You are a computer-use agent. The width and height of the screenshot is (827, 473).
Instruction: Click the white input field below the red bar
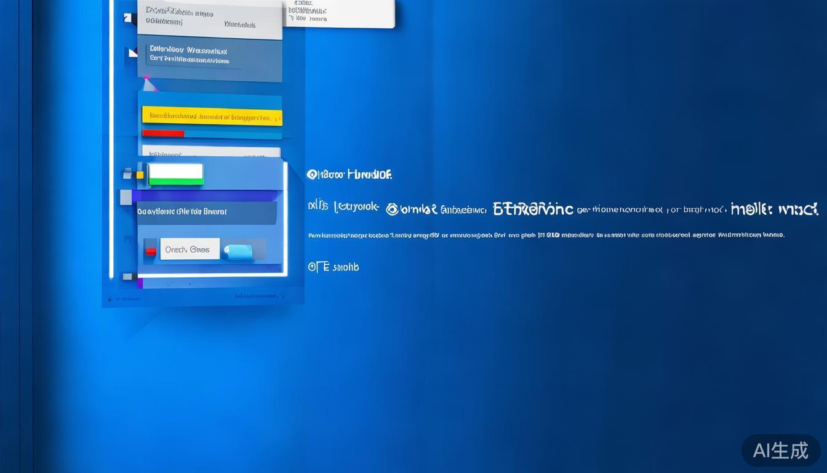pyautogui.click(x=211, y=152)
